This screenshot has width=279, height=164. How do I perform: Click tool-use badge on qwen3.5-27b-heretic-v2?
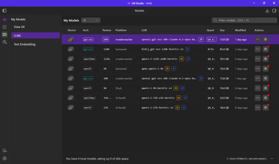(184, 107)
